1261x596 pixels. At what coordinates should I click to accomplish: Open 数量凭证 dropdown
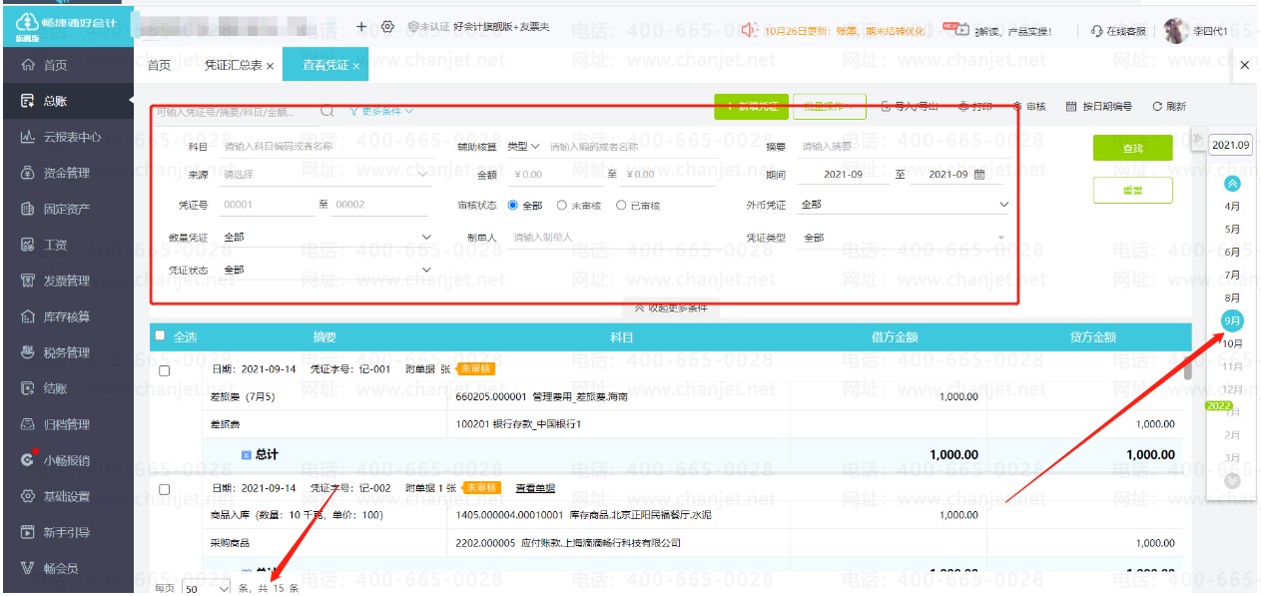pos(325,238)
